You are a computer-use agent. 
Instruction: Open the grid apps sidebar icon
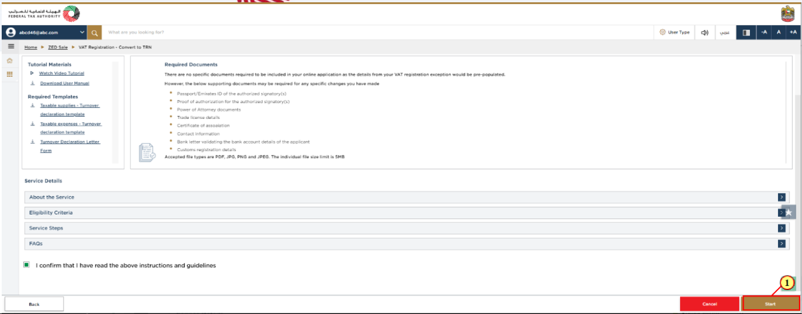10,74
